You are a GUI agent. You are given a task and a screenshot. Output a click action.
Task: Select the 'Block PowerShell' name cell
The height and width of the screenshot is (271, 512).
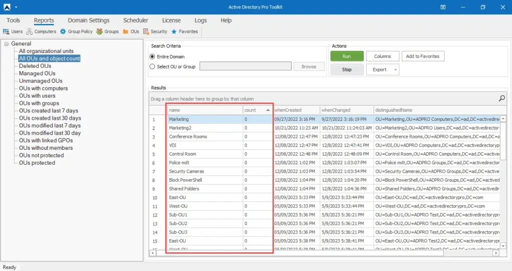tap(205, 180)
